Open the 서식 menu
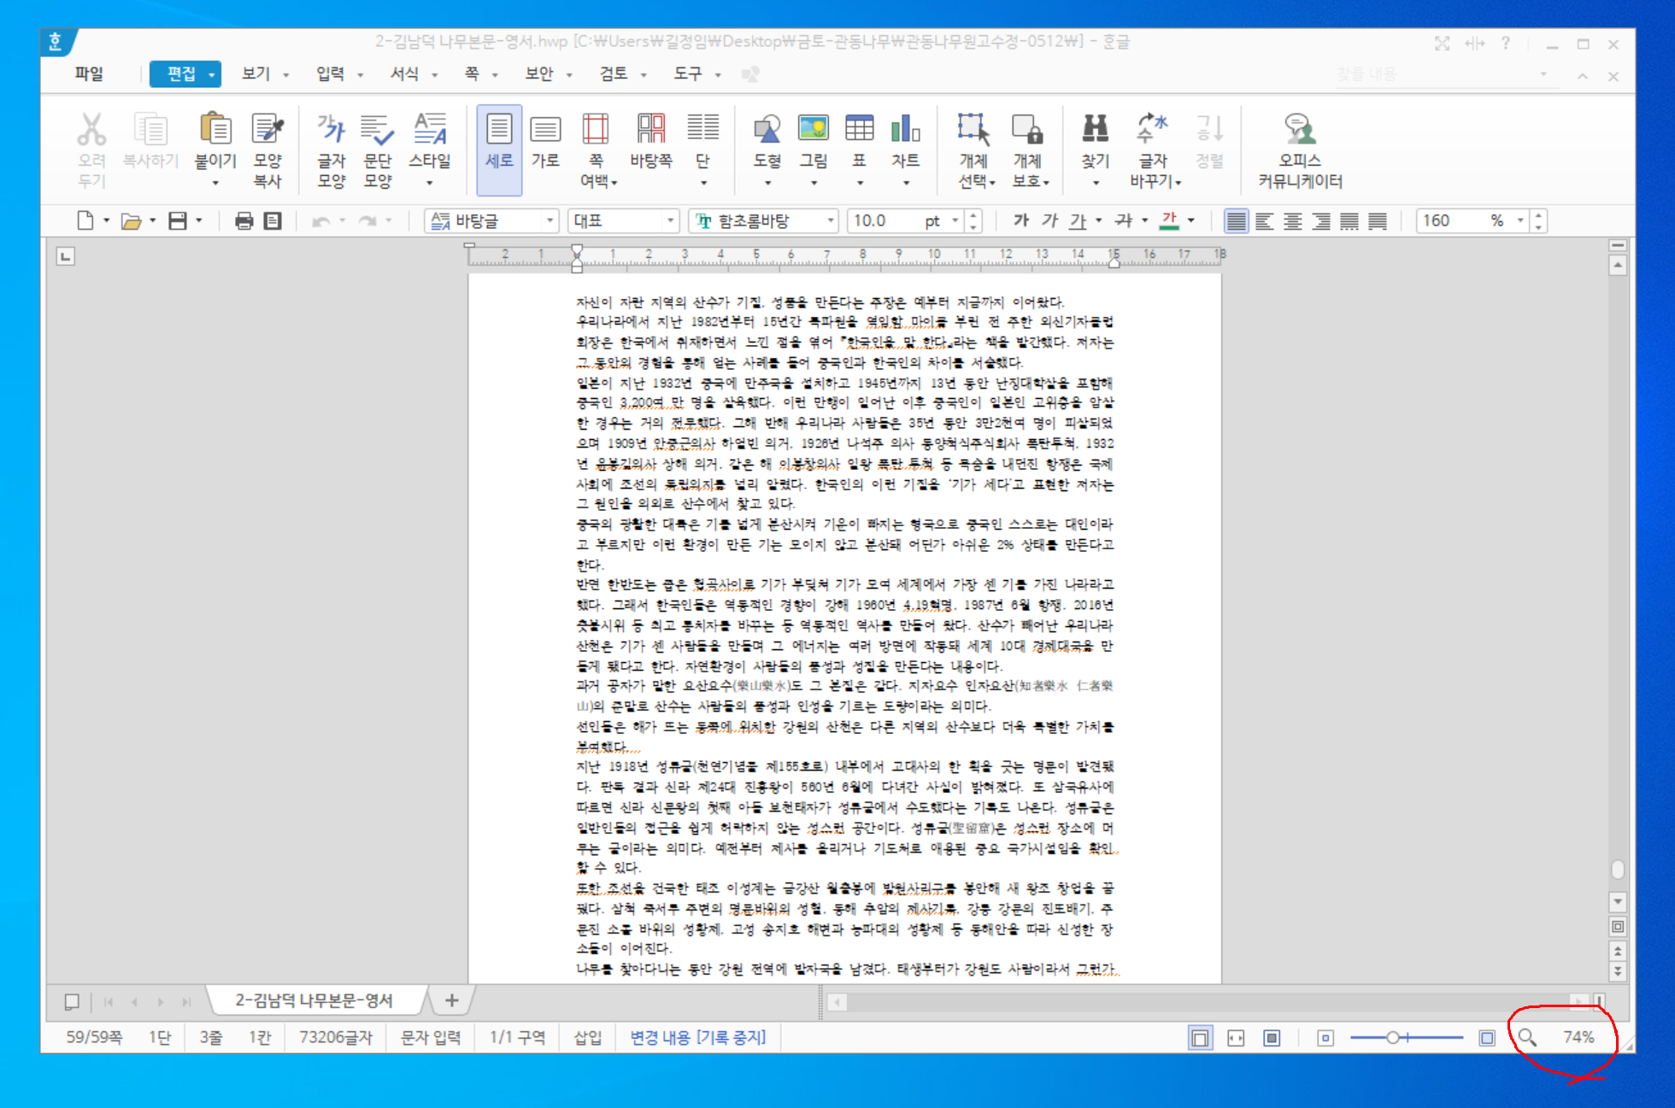Image resolution: width=1675 pixels, height=1108 pixels. pyautogui.click(x=404, y=74)
